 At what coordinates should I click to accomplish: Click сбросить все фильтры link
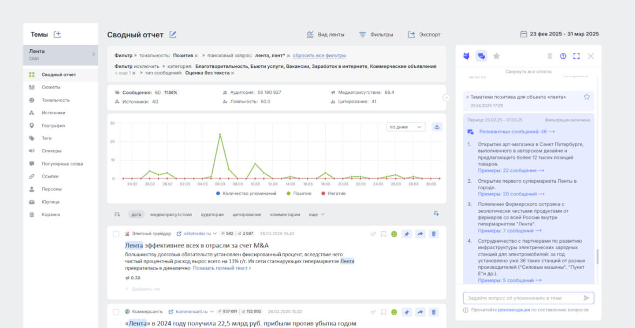pos(319,56)
